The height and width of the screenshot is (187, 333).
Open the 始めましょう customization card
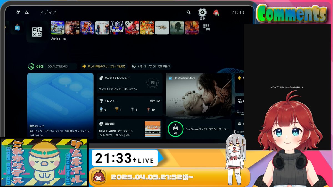[60, 106]
